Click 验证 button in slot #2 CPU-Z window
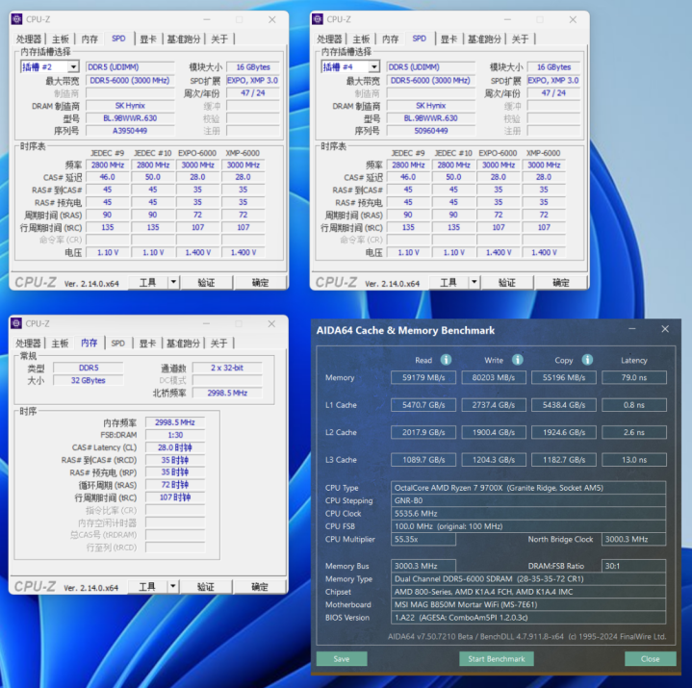Screen dimensions: 692x688 [x=207, y=283]
